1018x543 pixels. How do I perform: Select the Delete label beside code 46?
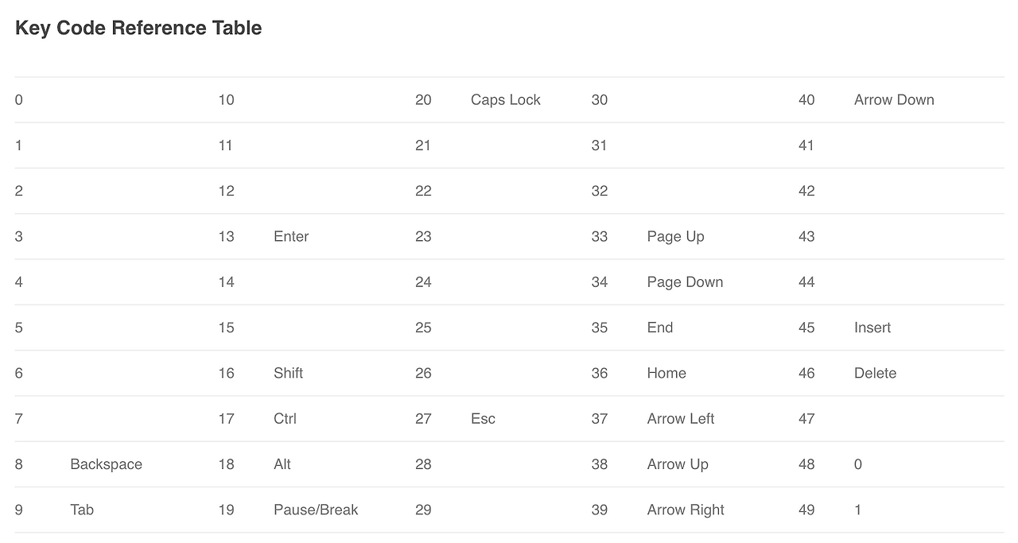[x=875, y=373]
